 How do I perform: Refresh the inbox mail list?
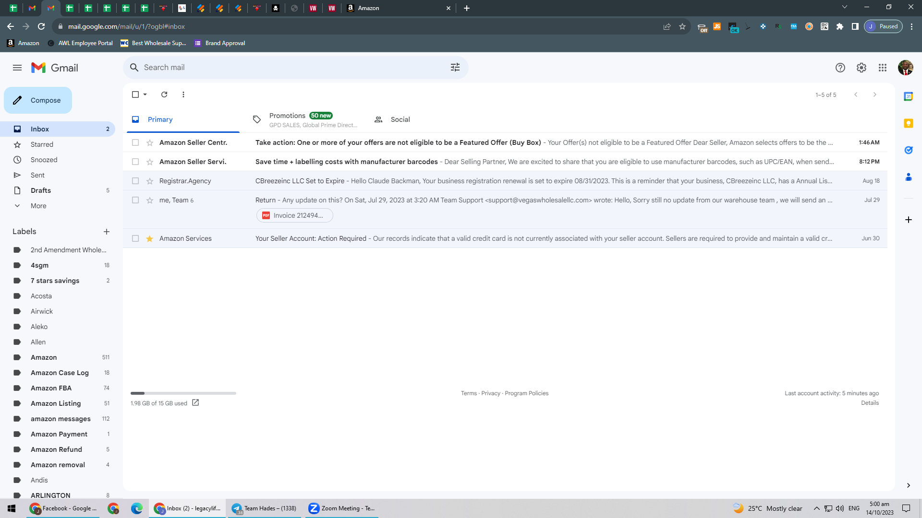(x=164, y=94)
